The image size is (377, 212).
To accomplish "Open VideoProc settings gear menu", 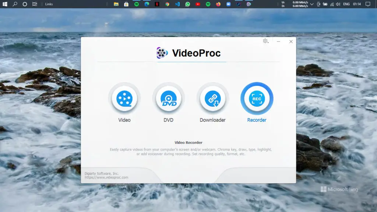I will [265, 41].
